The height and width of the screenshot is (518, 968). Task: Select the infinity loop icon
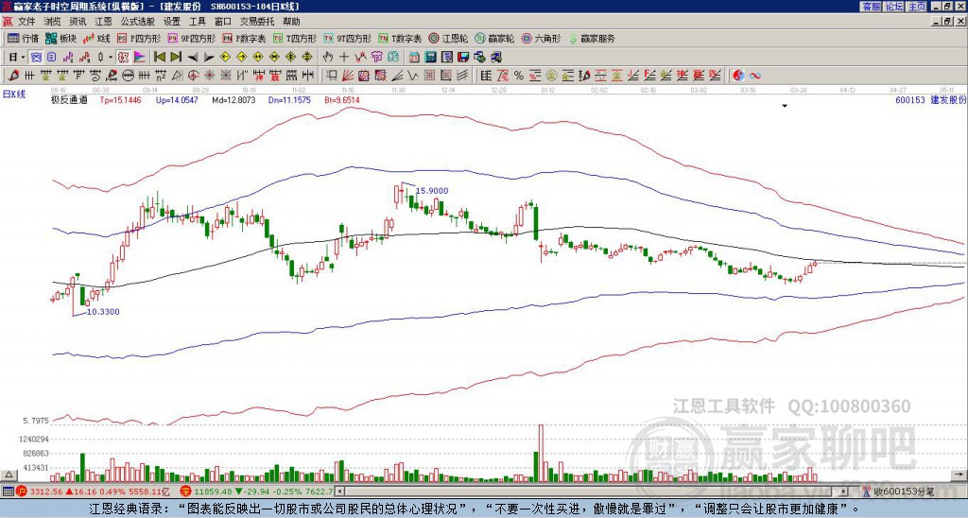click(754, 76)
